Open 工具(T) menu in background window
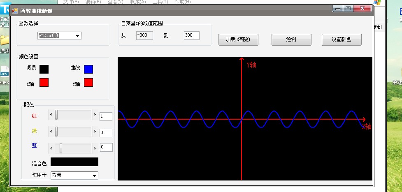 coord(160,2)
